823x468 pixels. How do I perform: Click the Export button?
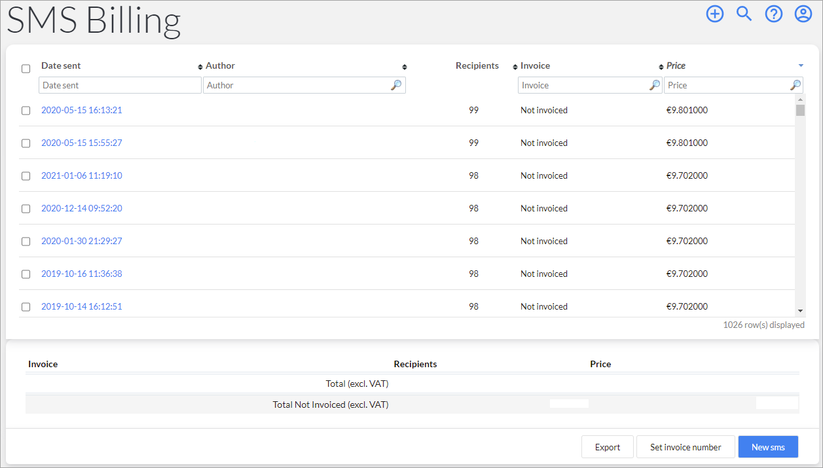point(608,447)
